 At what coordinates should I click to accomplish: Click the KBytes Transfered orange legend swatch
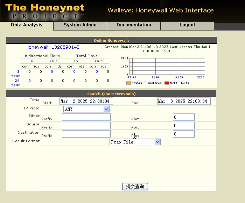click(x=128, y=83)
